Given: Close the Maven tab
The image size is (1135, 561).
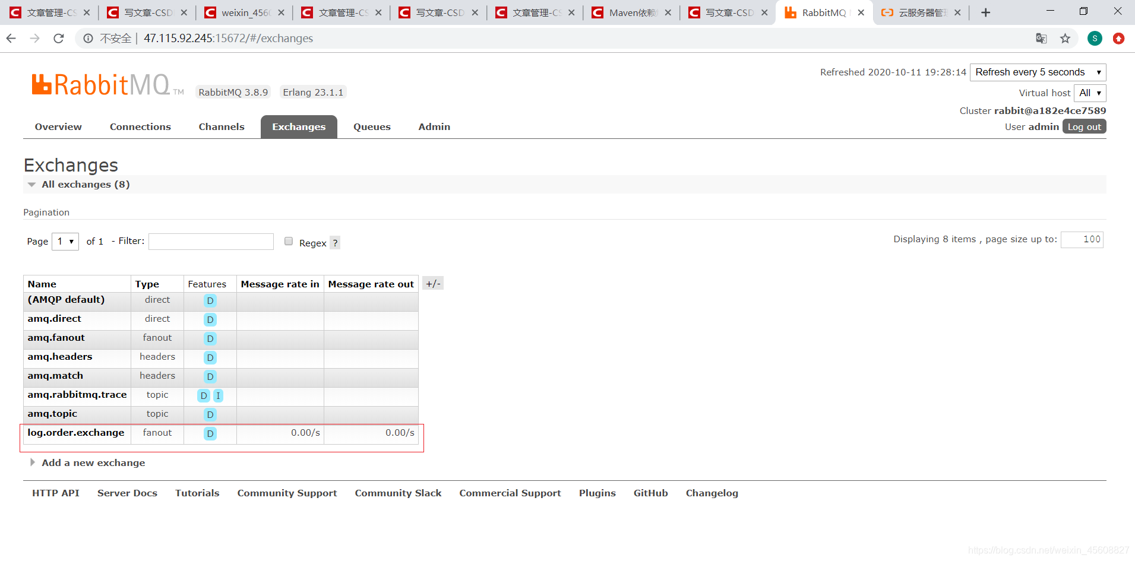Looking at the screenshot, I should point(668,12).
